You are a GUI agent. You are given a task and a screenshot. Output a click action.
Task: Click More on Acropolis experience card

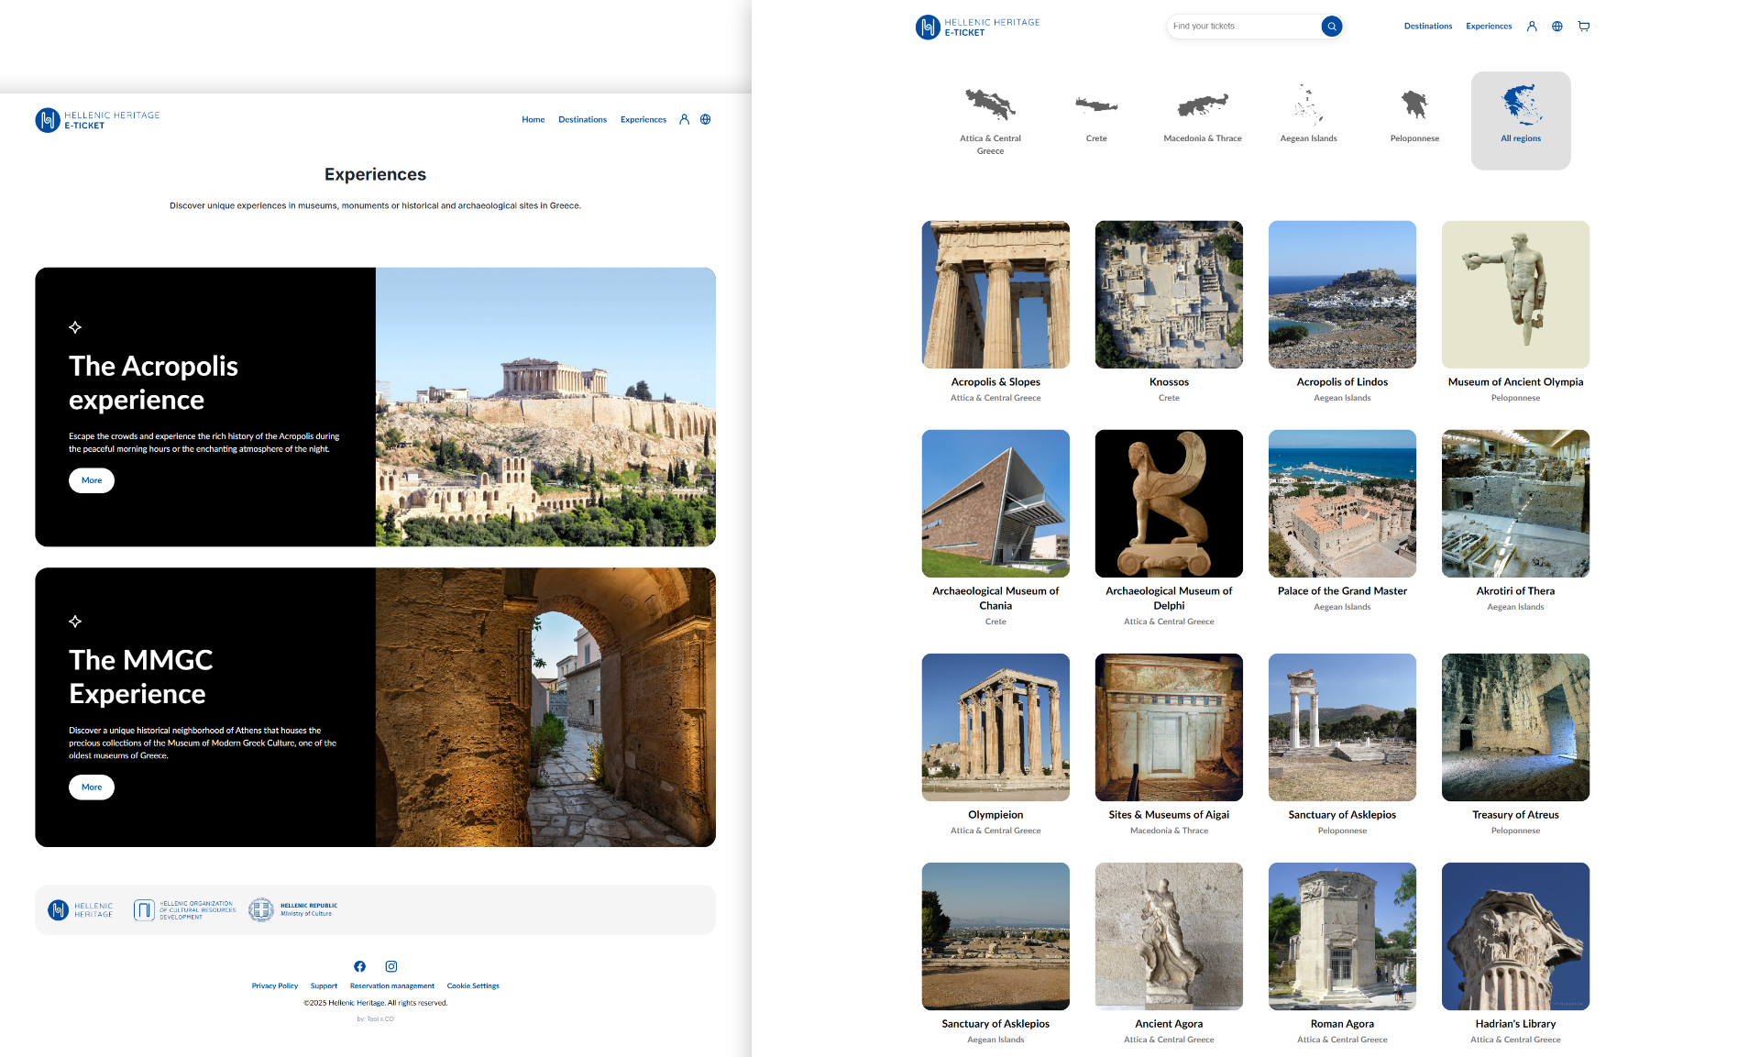[x=92, y=480]
